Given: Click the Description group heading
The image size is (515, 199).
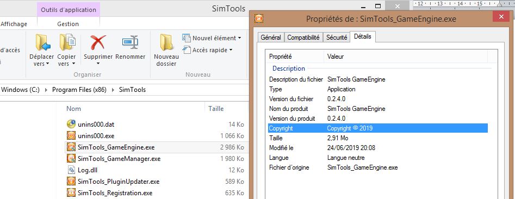Looking at the screenshot, I should [x=289, y=69].
